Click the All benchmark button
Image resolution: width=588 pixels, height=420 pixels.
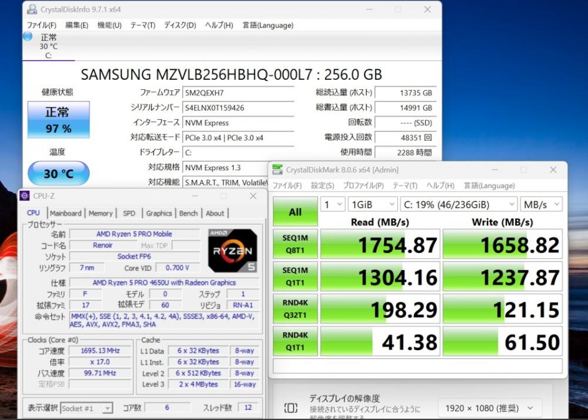point(295,211)
